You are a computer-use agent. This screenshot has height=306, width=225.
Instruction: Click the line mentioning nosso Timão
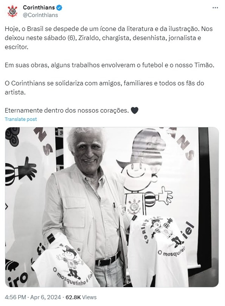point(110,65)
